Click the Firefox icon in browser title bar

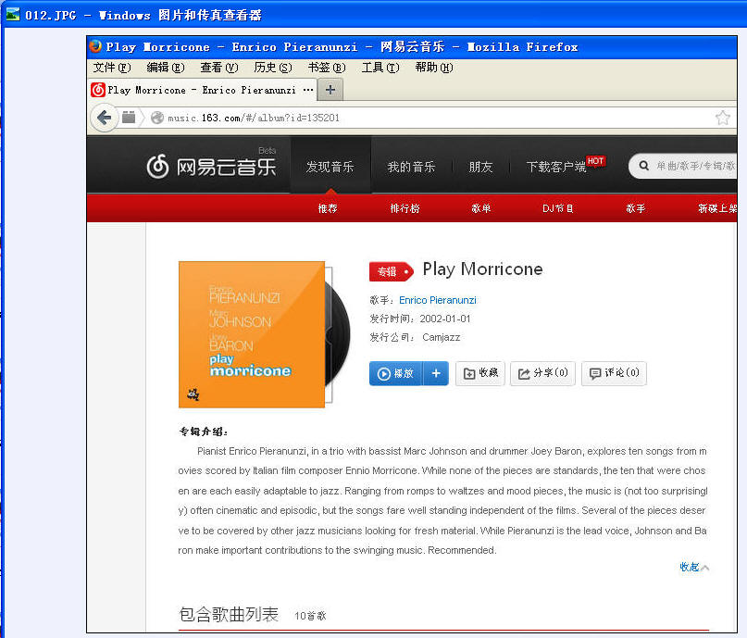click(x=95, y=46)
